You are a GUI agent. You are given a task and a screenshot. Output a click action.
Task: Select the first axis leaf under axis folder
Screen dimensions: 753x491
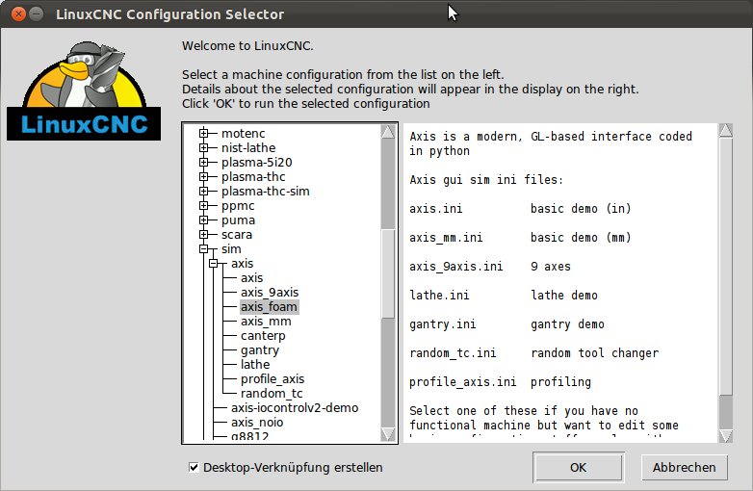(x=251, y=278)
